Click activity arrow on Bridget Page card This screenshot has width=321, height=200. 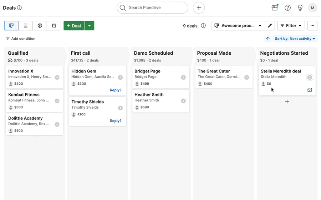tap(183, 77)
